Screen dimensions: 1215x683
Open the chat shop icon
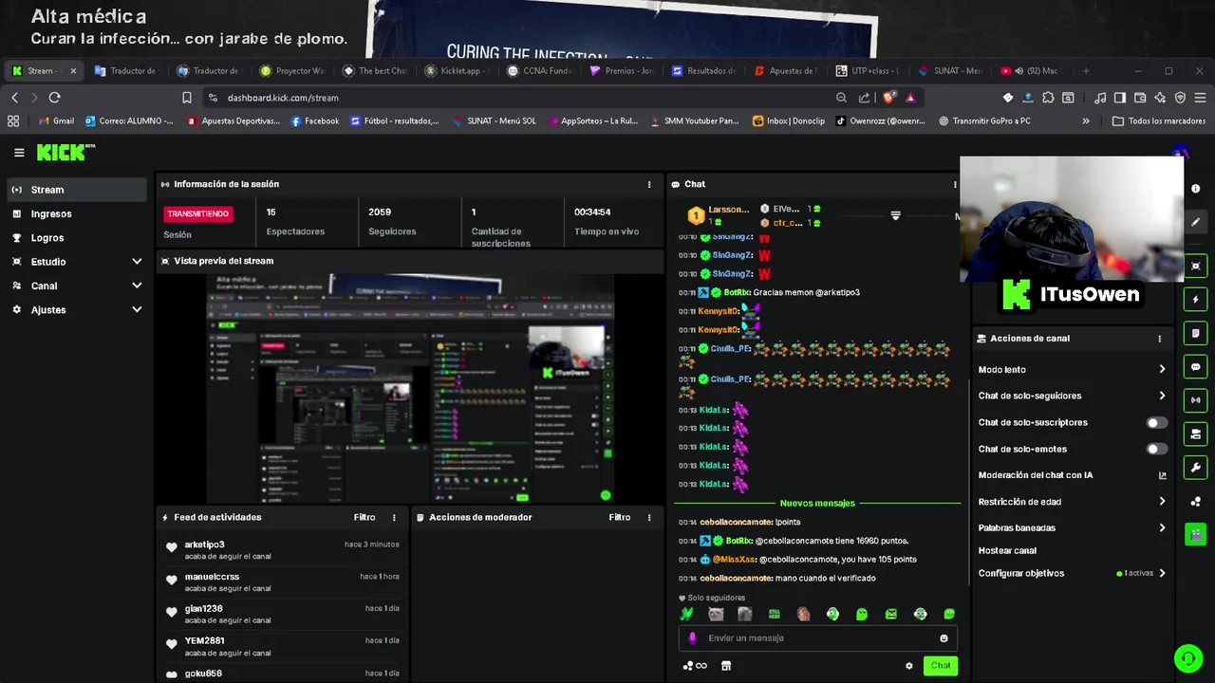pyautogui.click(x=726, y=666)
